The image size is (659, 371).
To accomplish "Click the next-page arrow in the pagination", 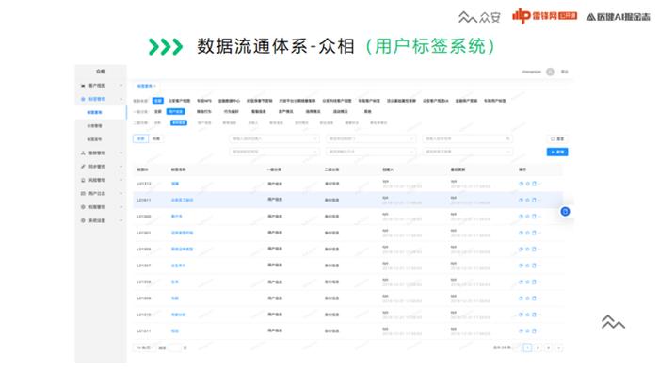I will coord(558,347).
